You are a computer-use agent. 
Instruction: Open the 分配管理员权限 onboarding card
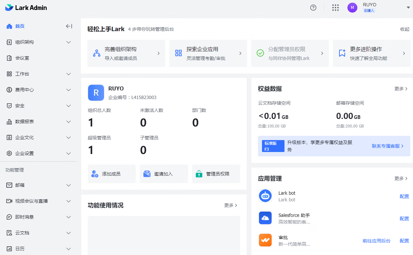290,53
